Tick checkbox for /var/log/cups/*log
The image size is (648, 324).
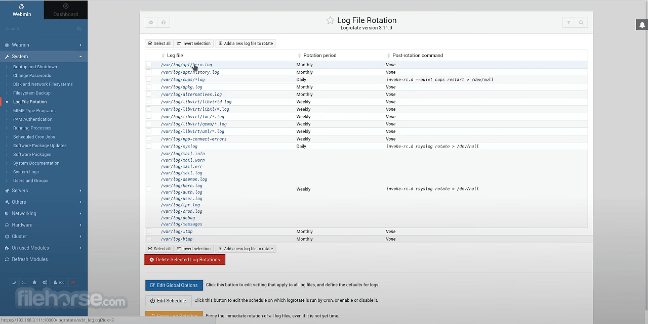[x=149, y=79]
